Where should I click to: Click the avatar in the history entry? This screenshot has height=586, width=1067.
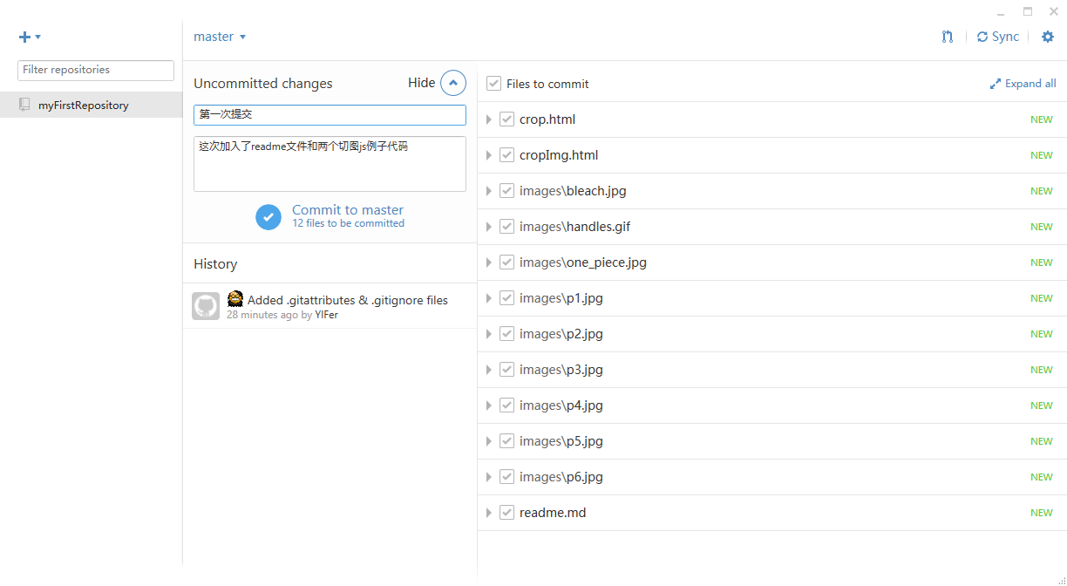[206, 306]
